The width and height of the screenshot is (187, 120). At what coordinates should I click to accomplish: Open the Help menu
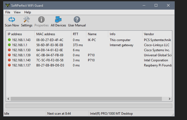[x=28, y=12]
